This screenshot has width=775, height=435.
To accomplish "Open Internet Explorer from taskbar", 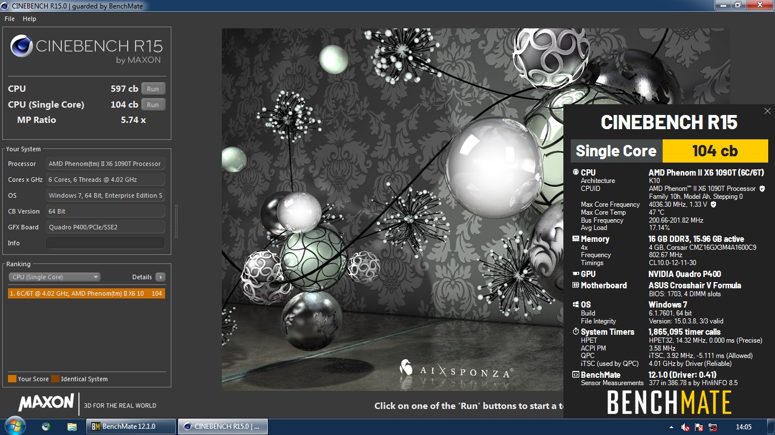I will pyautogui.click(x=46, y=427).
